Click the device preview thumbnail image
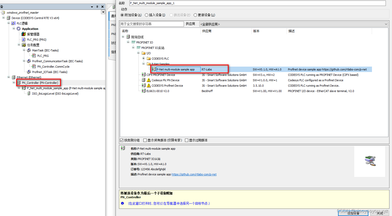 click(x=370, y=161)
